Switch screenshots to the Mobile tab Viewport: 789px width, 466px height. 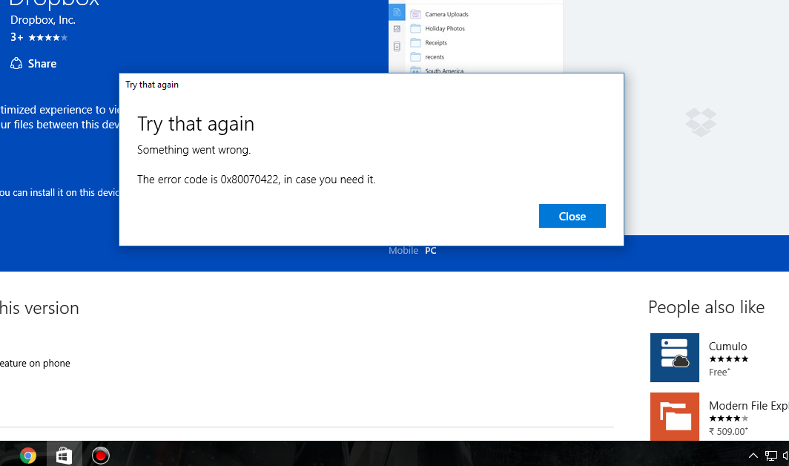tap(403, 250)
